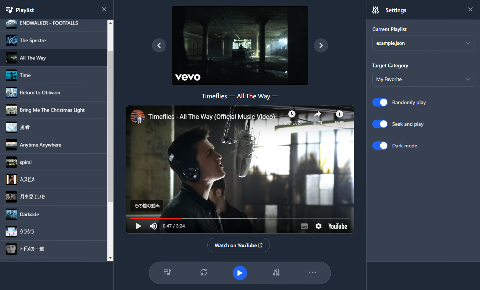
Task: Toggle the Seek and play switch
Action: click(x=380, y=124)
